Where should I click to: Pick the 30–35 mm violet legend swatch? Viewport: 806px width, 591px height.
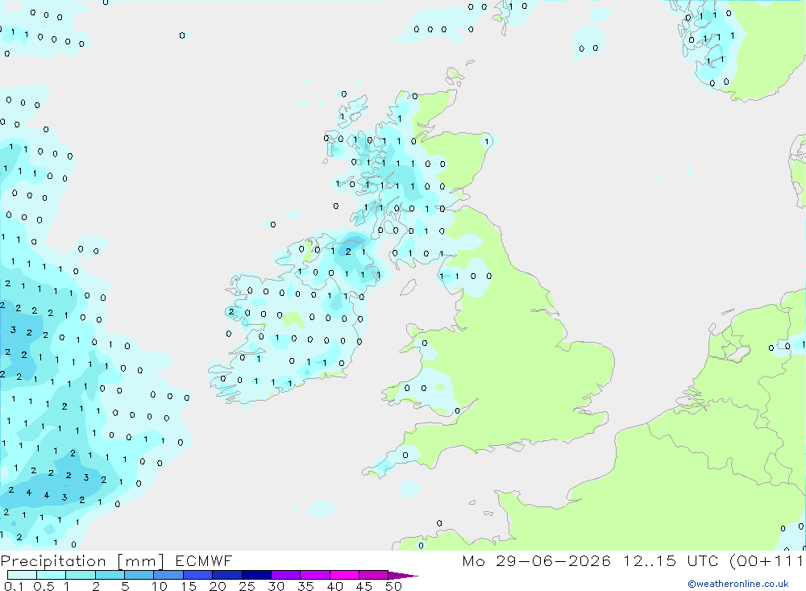285,575
